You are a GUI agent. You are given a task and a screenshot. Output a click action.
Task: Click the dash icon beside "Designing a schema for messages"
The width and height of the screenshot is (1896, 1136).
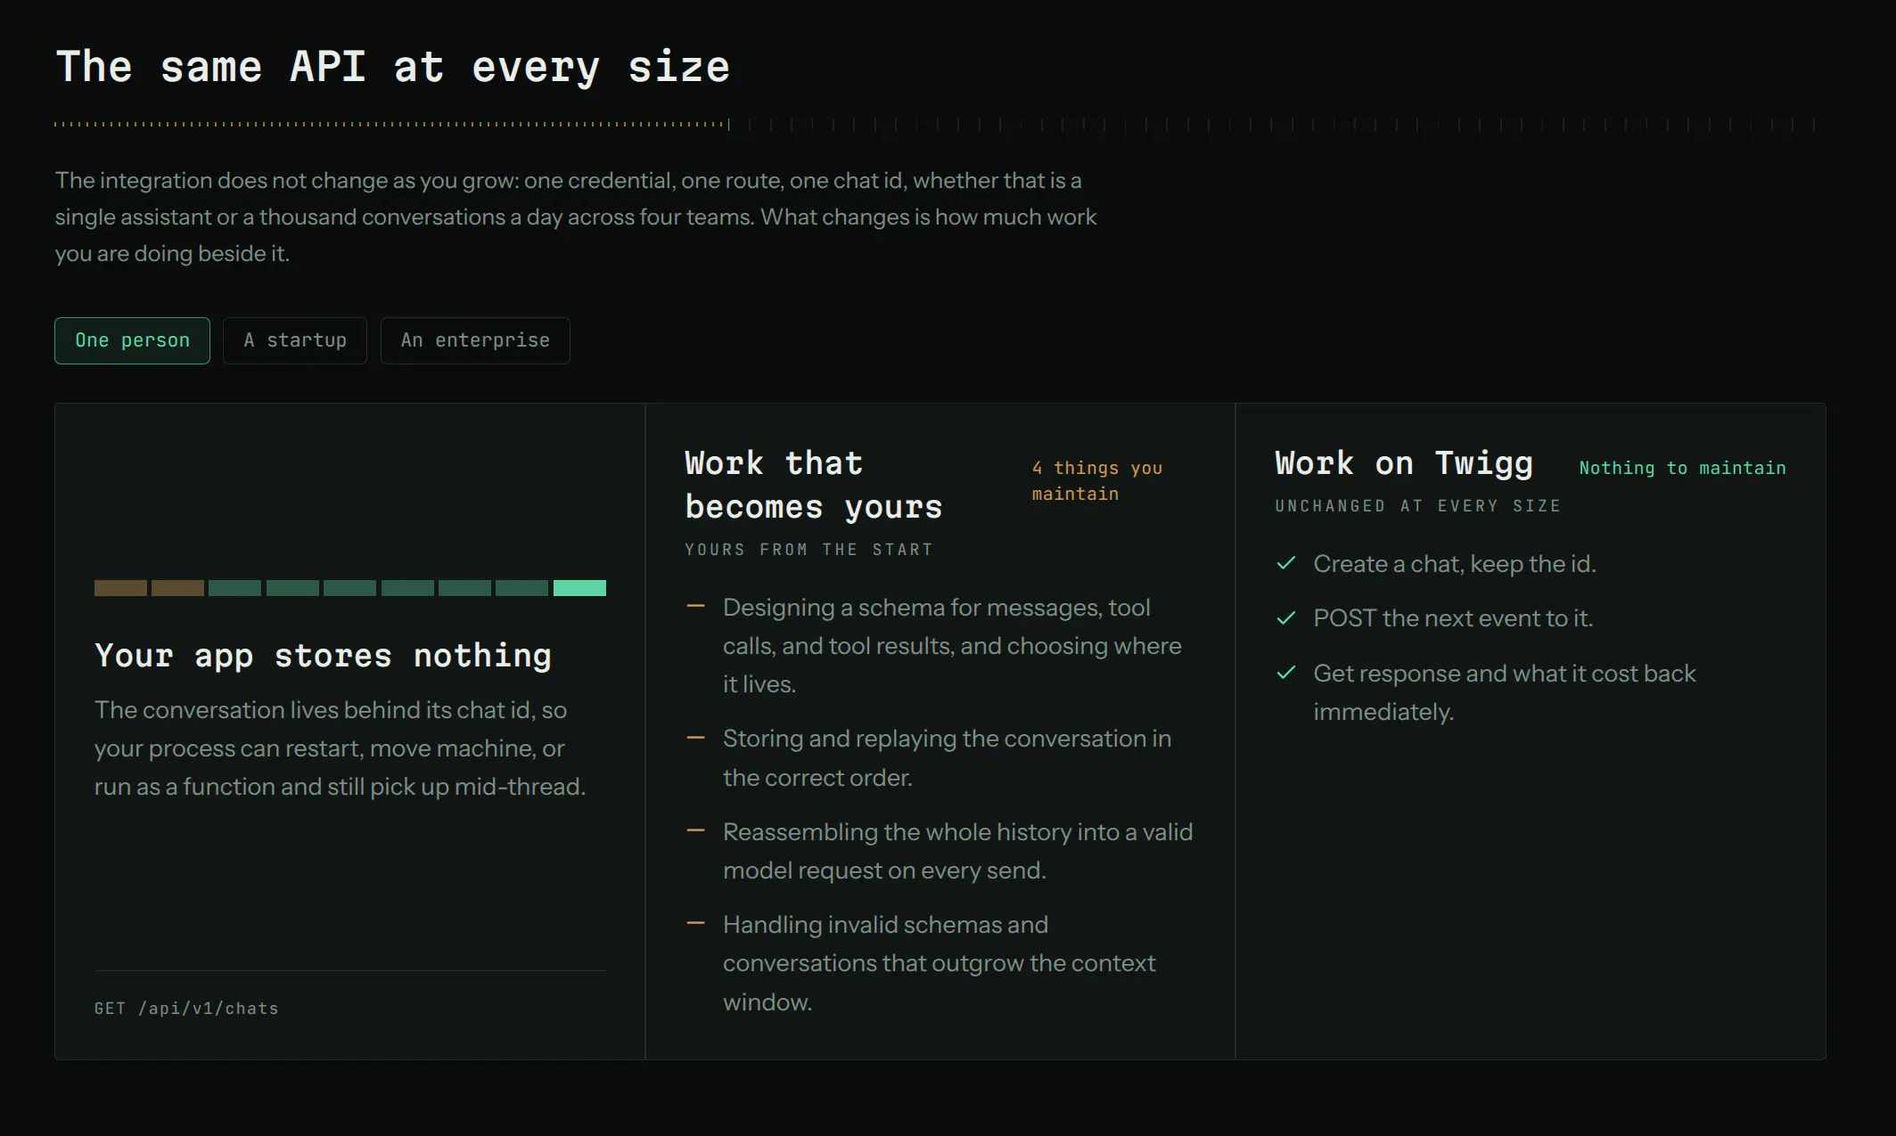[x=695, y=607]
